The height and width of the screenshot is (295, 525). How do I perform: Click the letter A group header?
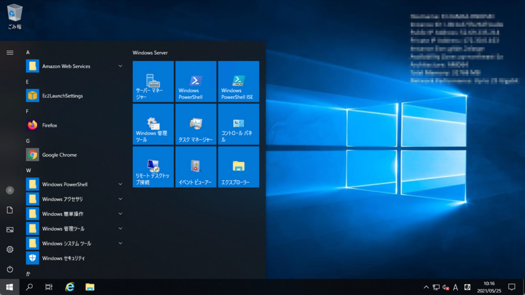click(x=28, y=52)
